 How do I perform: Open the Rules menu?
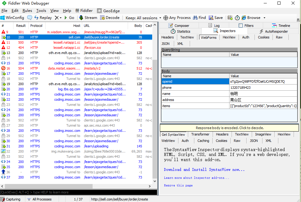pos(27,10)
